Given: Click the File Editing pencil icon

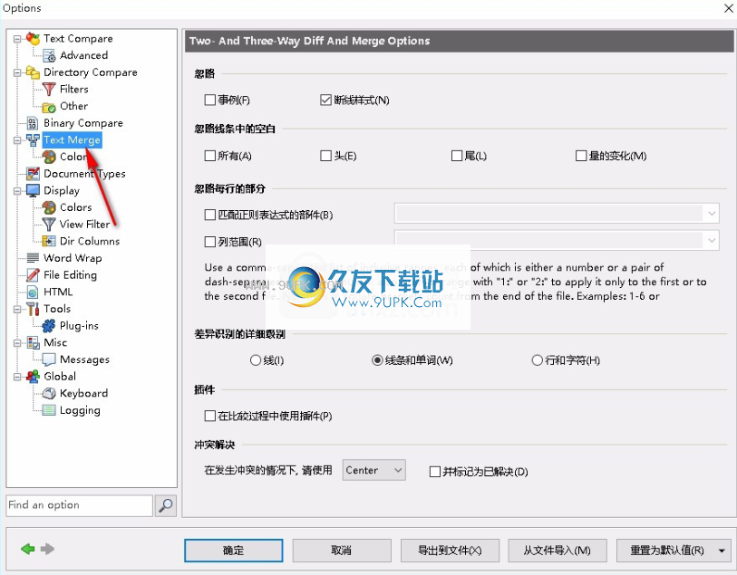Looking at the screenshot, I should coord(33,275).
